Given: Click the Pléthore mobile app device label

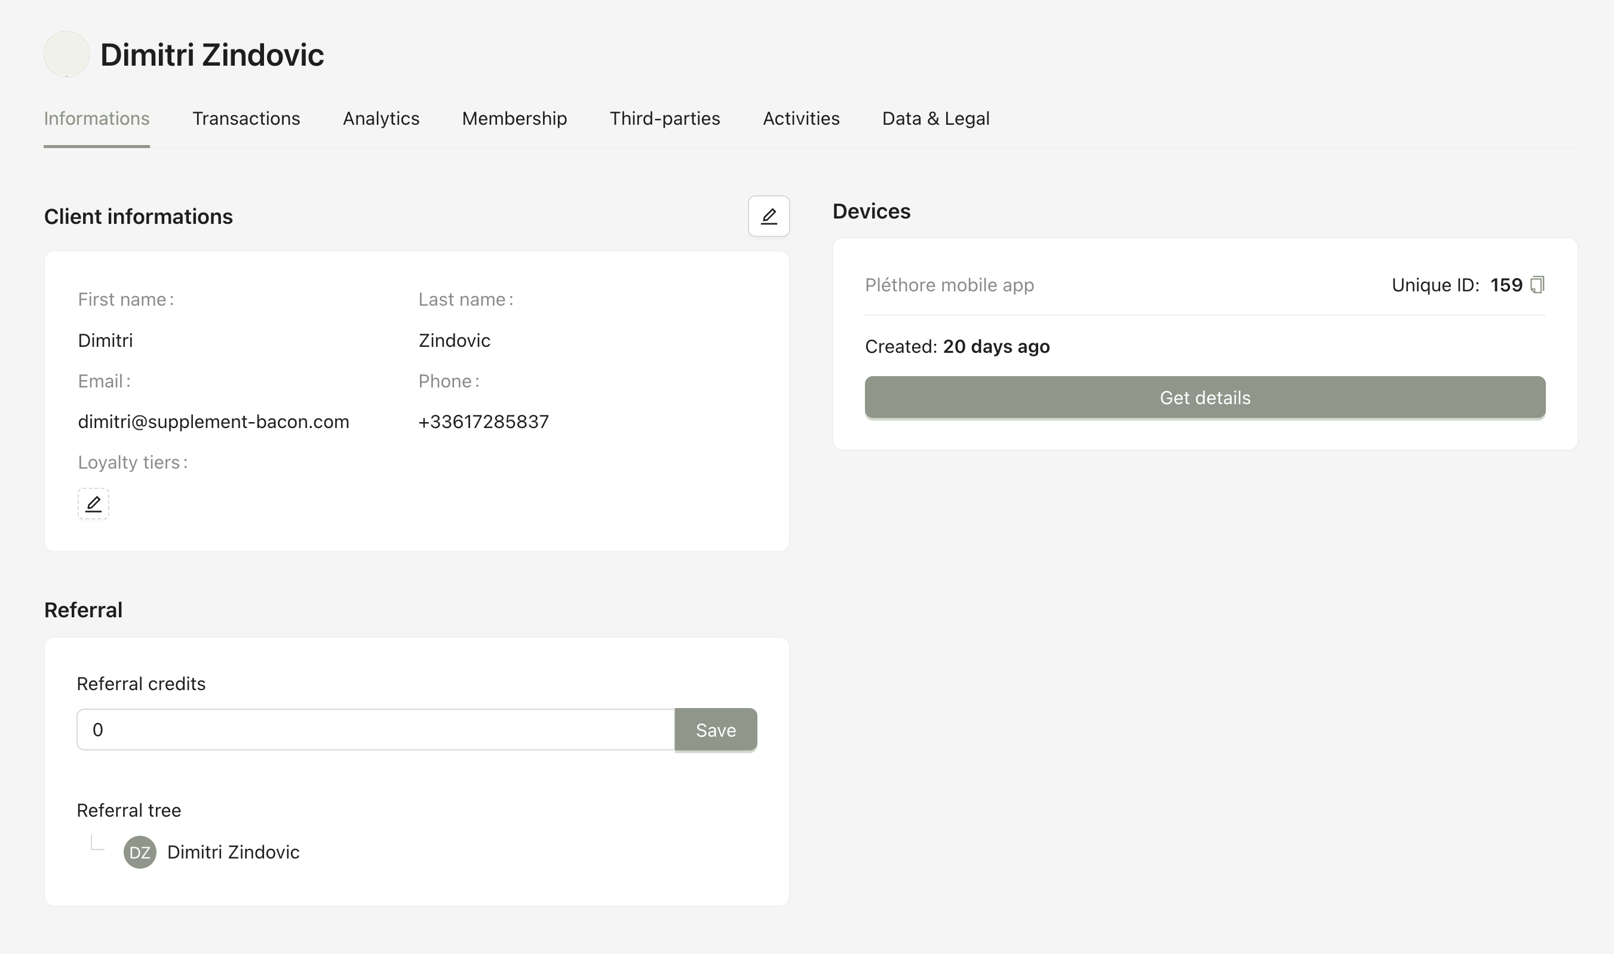Looking at the screenshot, I should [x=949, y=285].
